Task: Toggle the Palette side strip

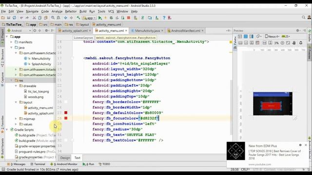Action: point(235,42)
